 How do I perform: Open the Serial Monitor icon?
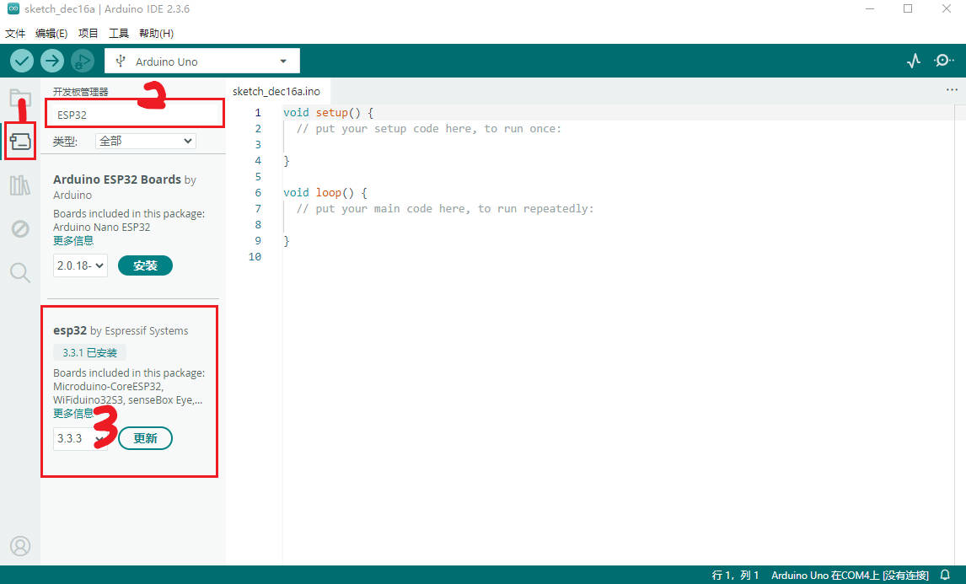(x=944, y=60)
